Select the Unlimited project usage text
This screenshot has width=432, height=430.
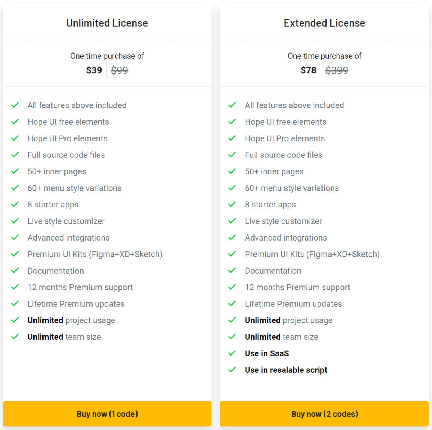tap(71, 320)
